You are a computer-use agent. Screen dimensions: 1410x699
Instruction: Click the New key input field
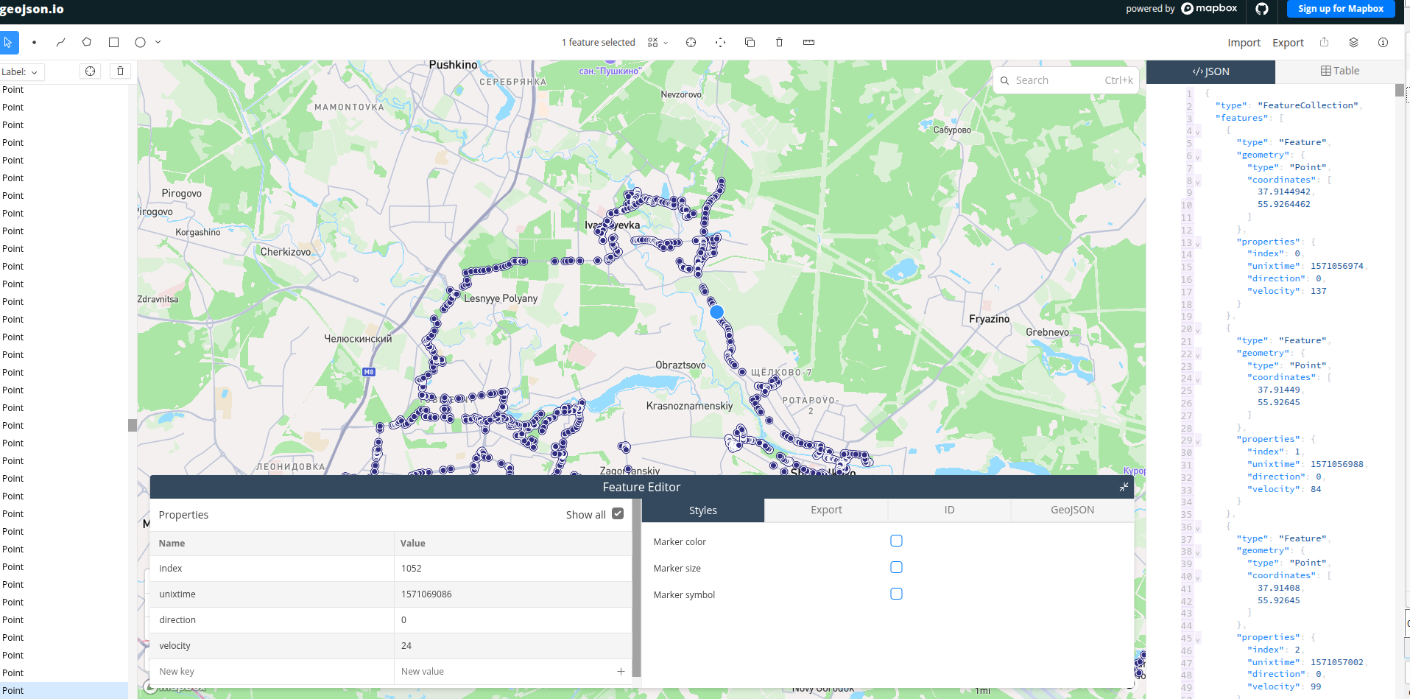272,672
